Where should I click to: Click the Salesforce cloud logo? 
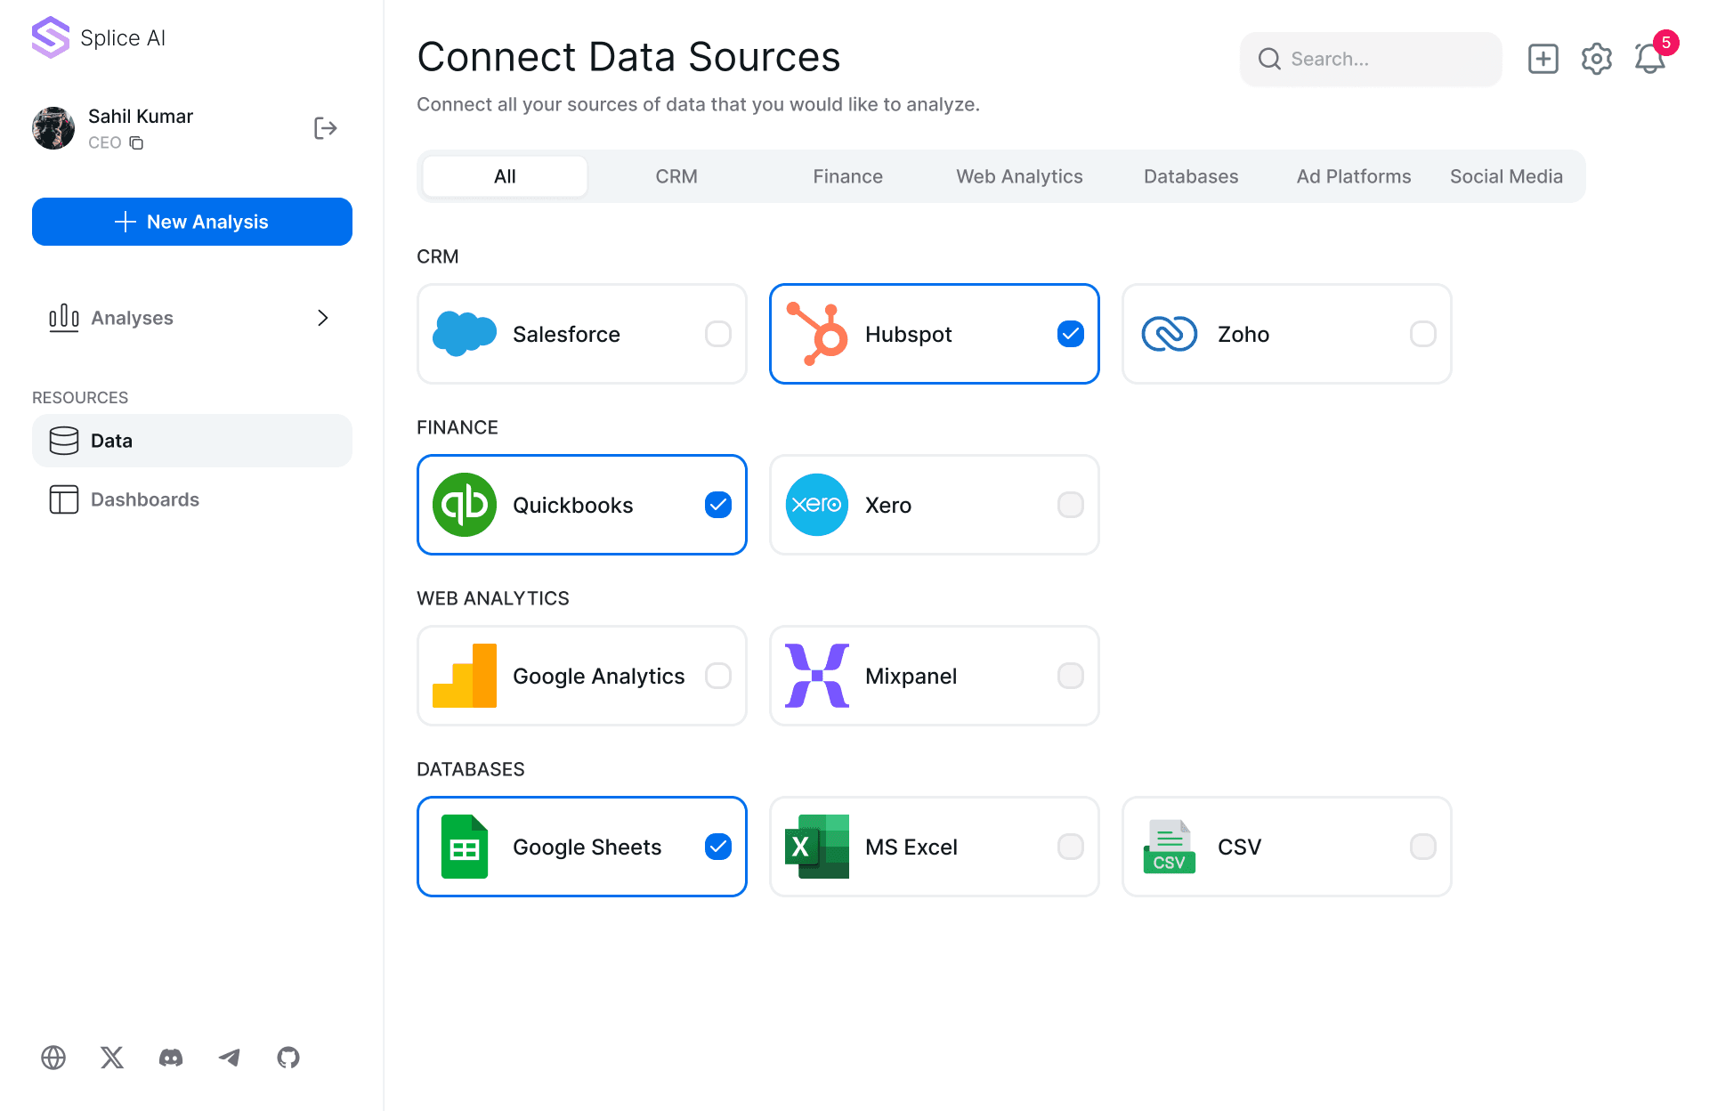465,334
